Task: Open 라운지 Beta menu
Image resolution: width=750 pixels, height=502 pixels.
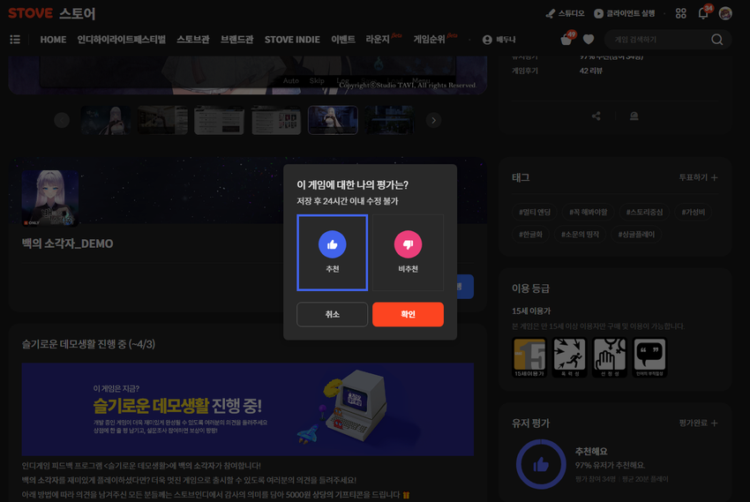Action: coord(384,39)
